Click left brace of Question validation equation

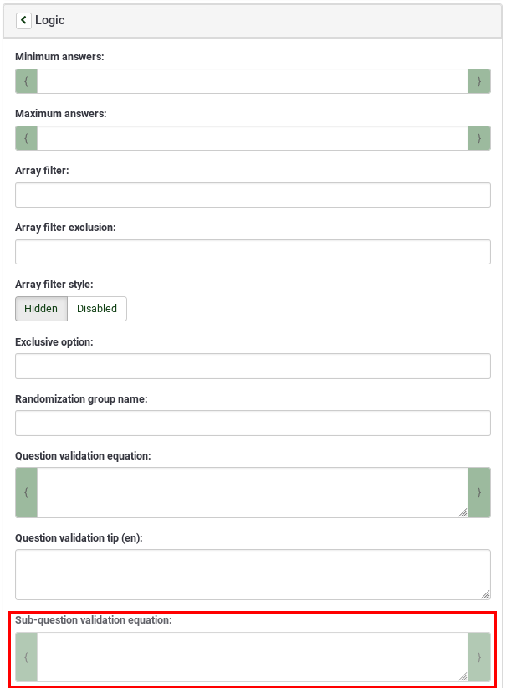click(x=26, y=492)
